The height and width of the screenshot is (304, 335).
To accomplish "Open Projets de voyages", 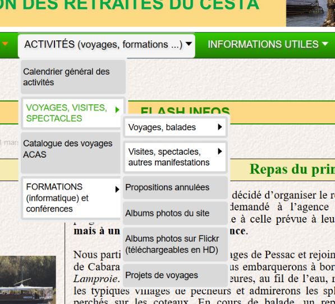I will [x=176, y=275].
